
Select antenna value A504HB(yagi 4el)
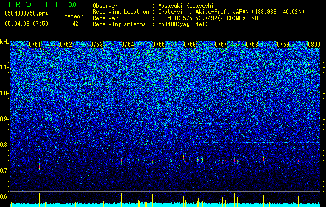[x=183, y=24]
